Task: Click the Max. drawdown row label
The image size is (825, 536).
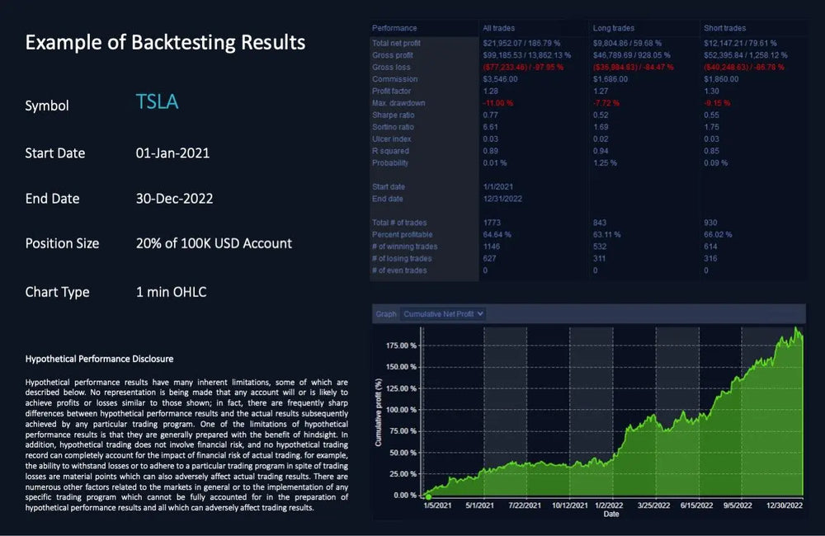Action: point(398,103)
